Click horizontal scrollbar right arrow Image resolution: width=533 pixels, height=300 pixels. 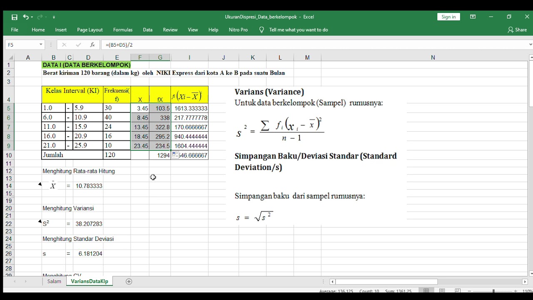[x=525, y=282]
